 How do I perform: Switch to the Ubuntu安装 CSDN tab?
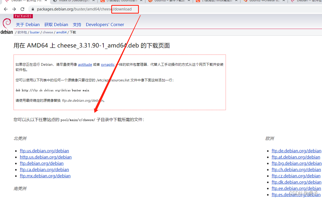point(121,1)
